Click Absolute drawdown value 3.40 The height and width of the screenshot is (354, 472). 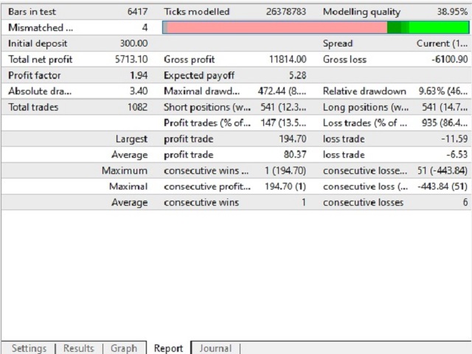[x=139, y=91]
